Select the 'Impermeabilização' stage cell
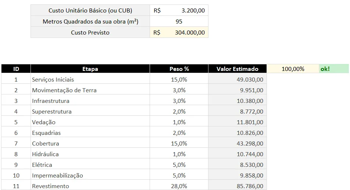The image size is (350, 190). tap(90, 176)
